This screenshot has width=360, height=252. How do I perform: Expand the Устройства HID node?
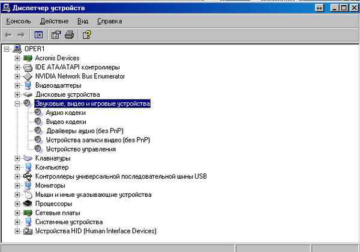(x=17, y=232)
